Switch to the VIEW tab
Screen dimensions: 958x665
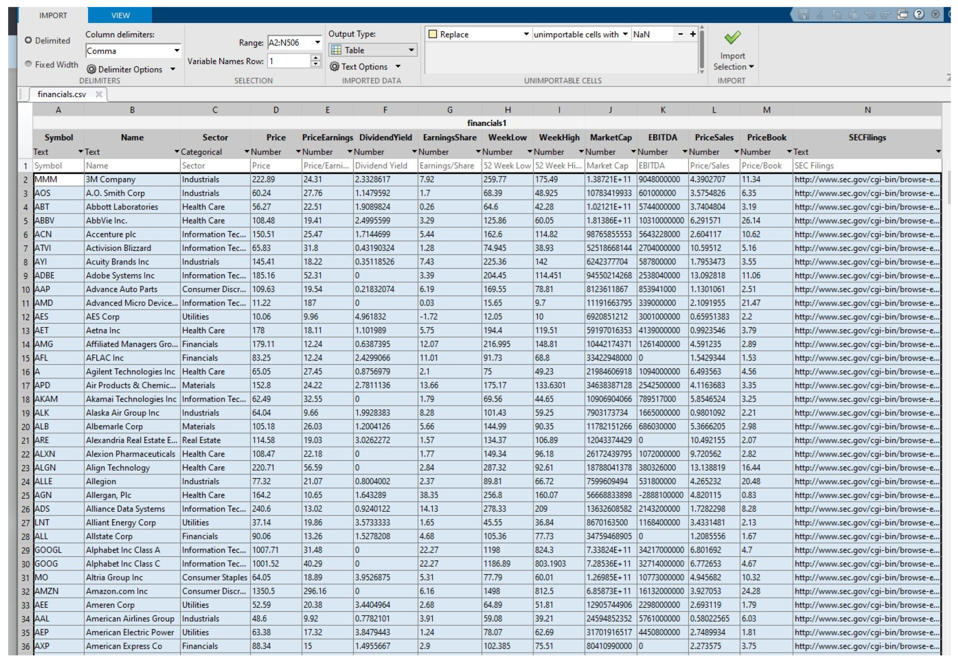pyautogui.click(x=121, y=16)
